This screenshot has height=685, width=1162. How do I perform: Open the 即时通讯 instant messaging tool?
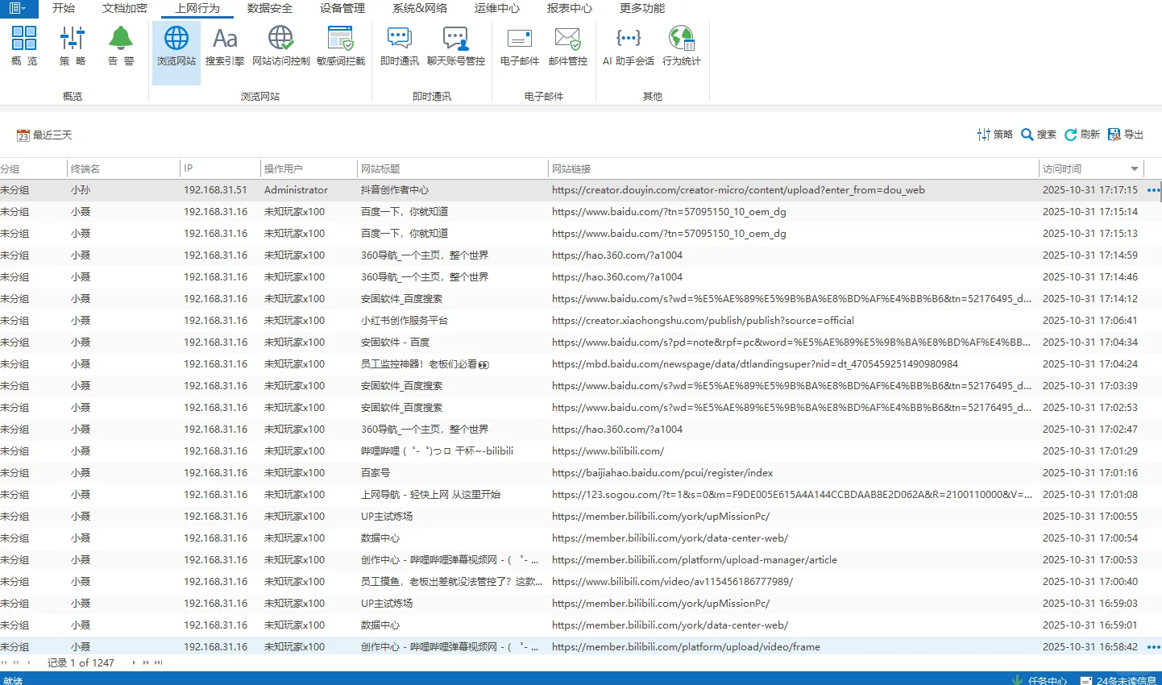tap(400, 45)
